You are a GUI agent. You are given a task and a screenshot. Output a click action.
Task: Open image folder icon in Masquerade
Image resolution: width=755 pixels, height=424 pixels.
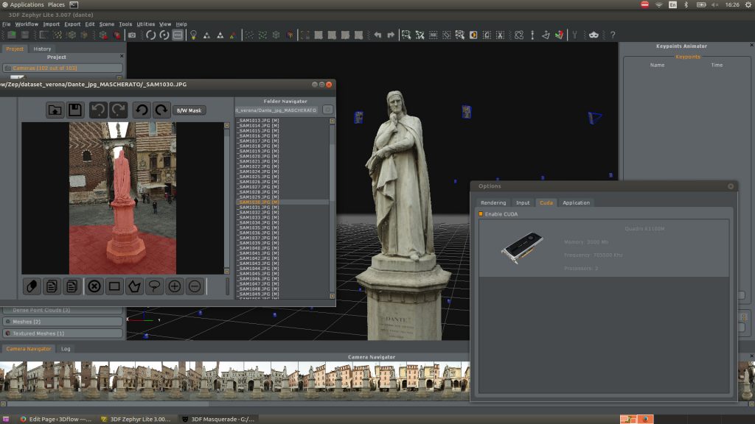coord(55,110)
